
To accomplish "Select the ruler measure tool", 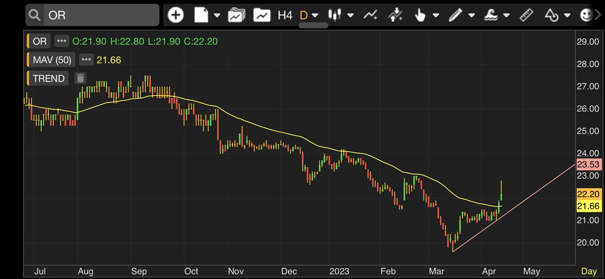I will coord(527,15).
